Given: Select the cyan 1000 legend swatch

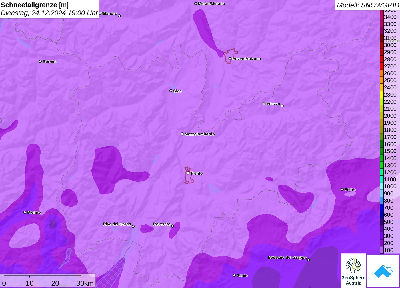Looking at the screenshot, I should [x=382, y=186].
